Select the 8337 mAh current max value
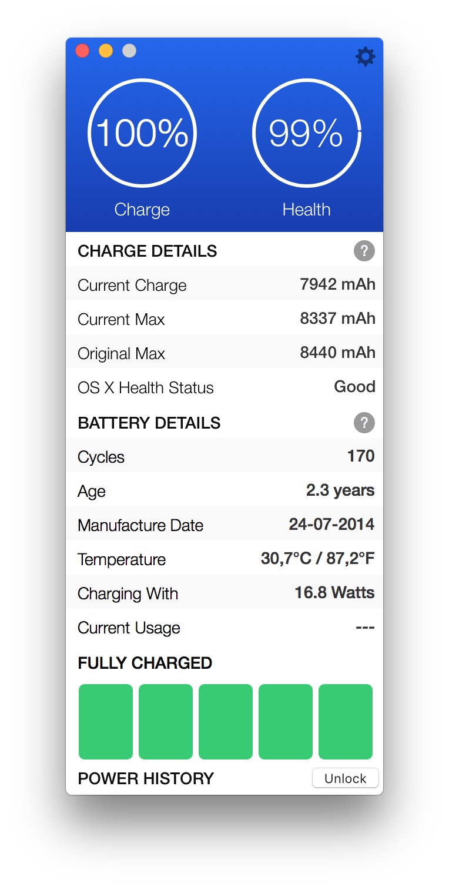The image size is (449, 889). [337, 319]
